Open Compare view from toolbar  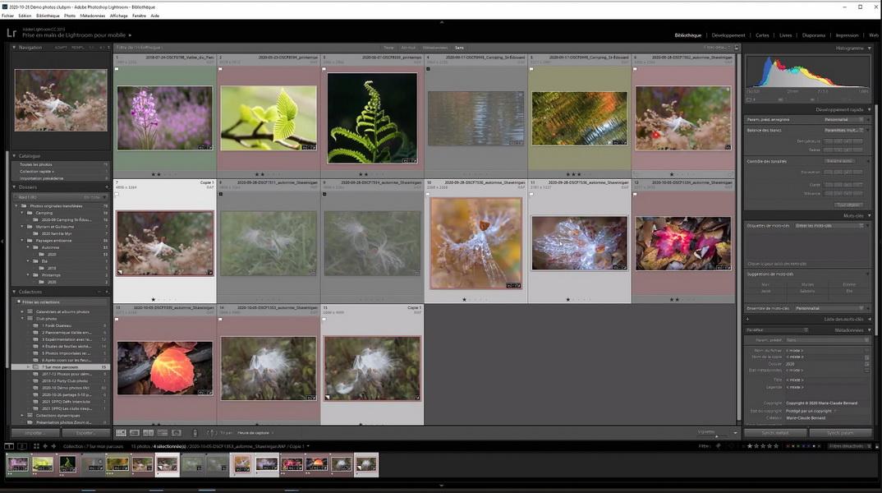click(x=149, y=432)
